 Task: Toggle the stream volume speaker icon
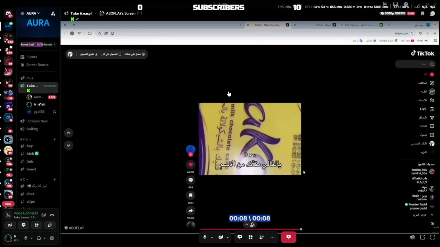click(x=412, y=237)
